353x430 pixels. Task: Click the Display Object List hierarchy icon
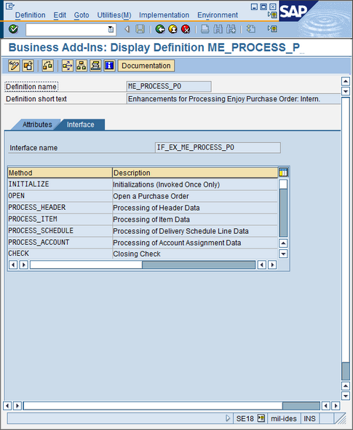tap(82, 66)
